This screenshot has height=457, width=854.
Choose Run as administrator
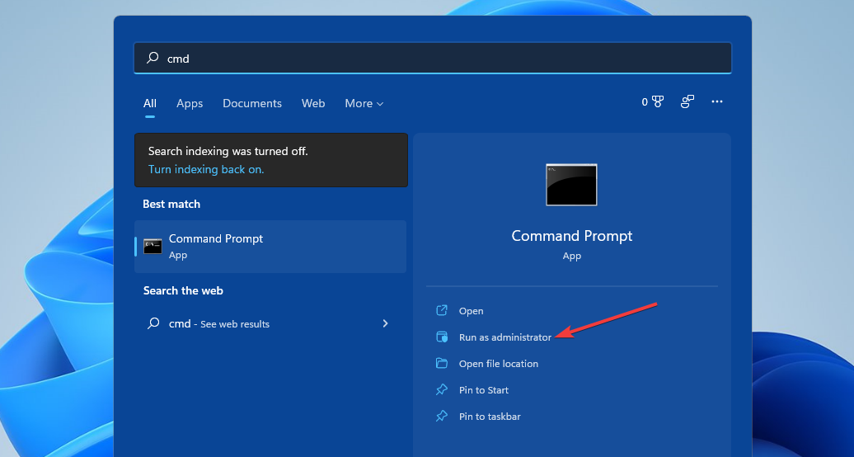pyautogui.click(x=504, y=337)
